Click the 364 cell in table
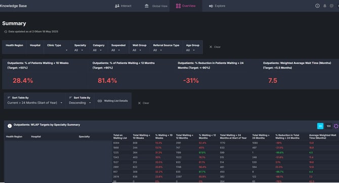The image size is (339, 183). click(135, 153)
